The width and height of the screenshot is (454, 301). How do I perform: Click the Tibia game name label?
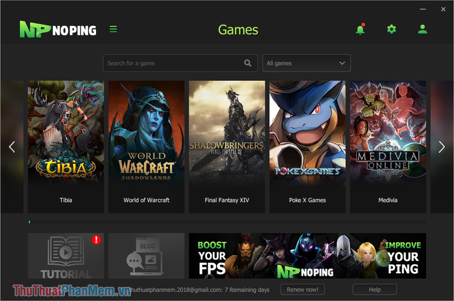[x=66, y=200]
